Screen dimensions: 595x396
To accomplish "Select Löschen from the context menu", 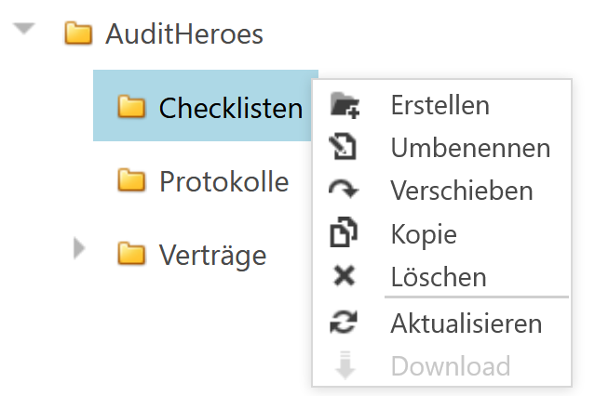I will tap(439, 276).
